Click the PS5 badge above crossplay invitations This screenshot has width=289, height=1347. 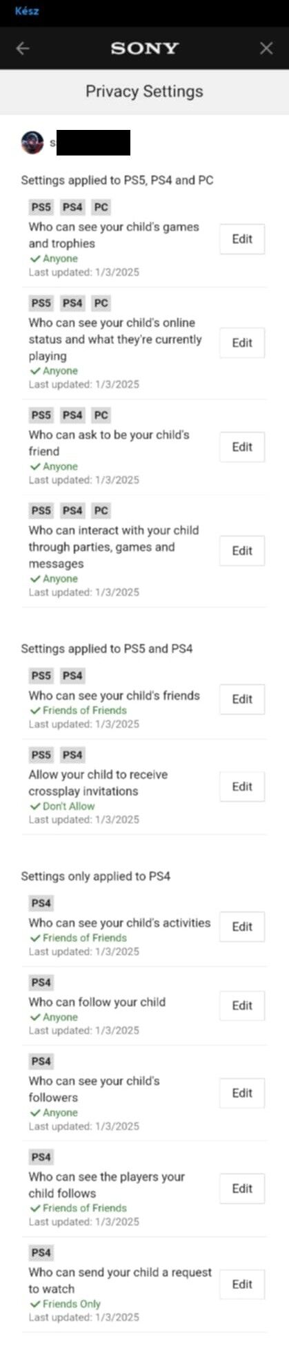pos(41,755)
